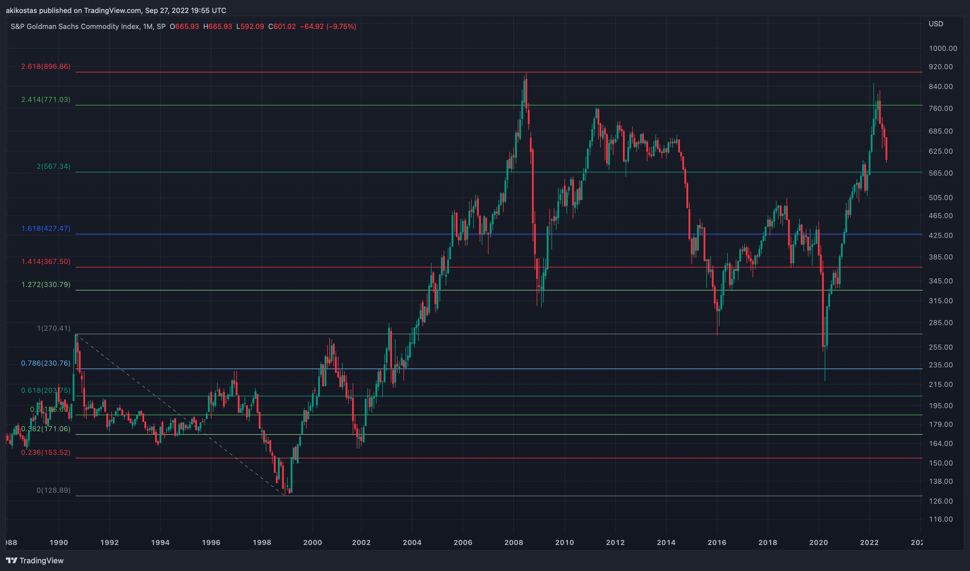Click the 150.00 price axis value

[941, 463]
